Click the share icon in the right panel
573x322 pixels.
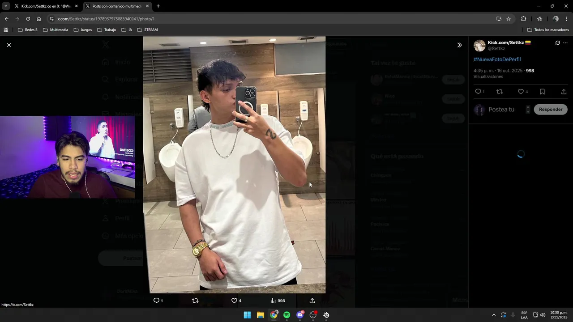tap(564, 92)
